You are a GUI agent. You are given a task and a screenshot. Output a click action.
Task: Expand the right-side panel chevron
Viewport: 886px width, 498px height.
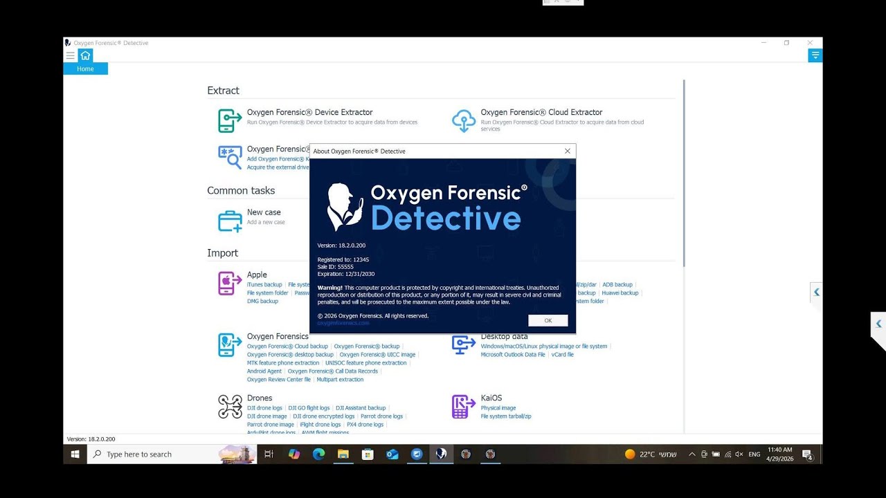[817, 292]
